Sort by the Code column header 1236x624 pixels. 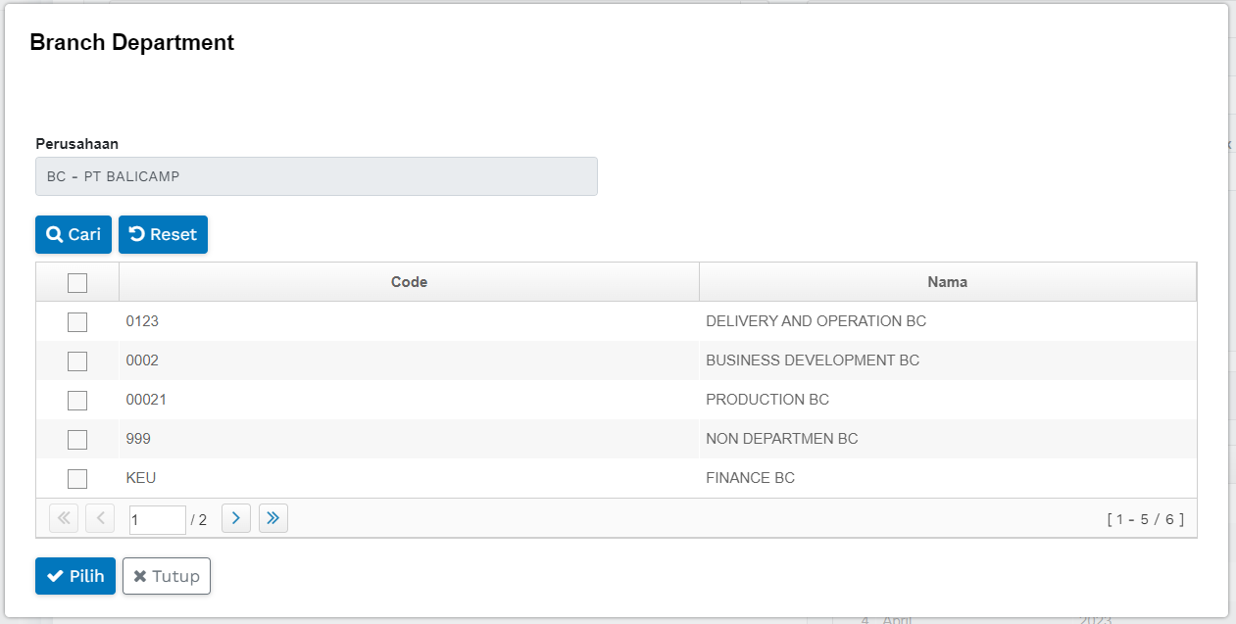coord(409,282)
